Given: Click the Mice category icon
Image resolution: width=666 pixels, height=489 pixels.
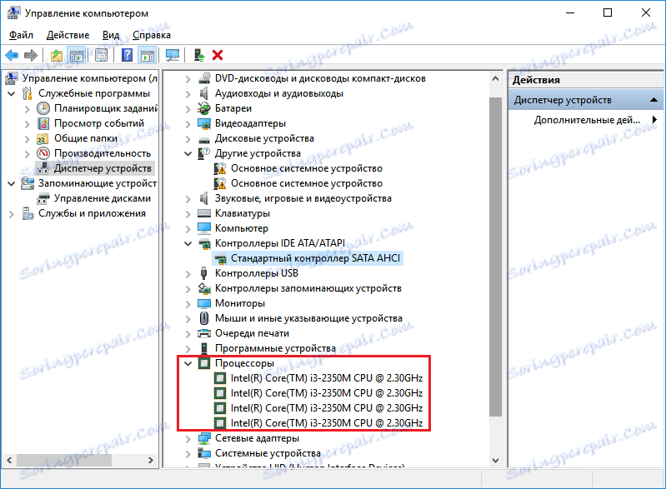Looking at the screenshot, I should [204, 318].
